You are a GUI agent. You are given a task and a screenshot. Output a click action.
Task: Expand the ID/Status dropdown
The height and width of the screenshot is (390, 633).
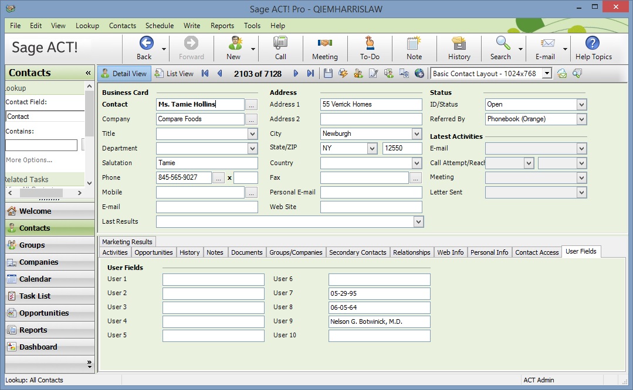(x=581, y=105)
